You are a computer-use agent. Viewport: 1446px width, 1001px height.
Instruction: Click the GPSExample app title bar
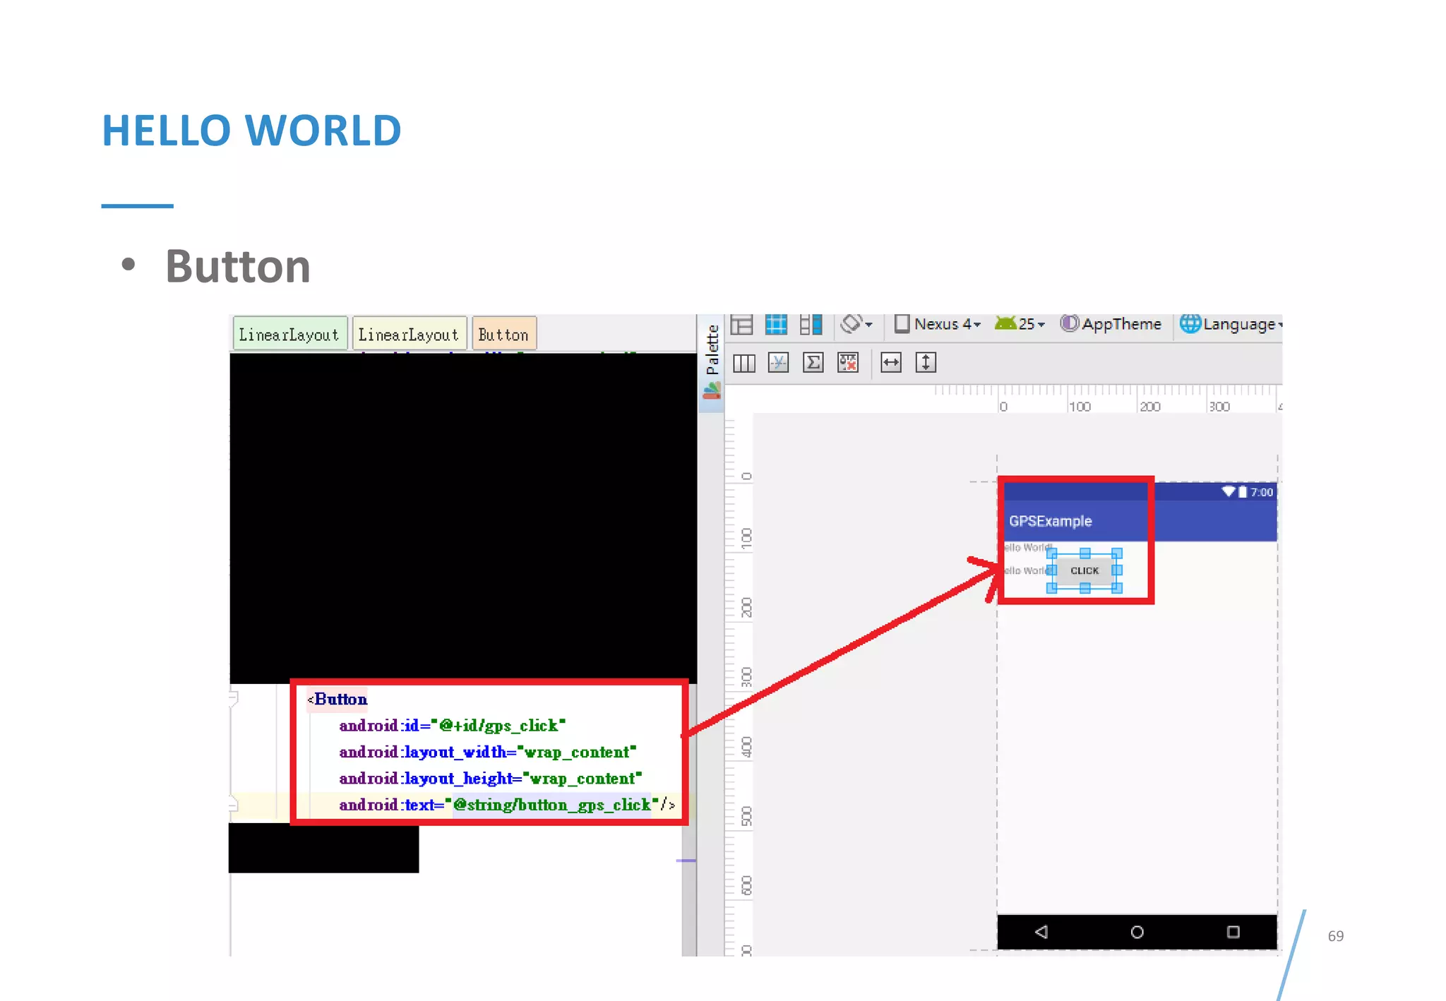pos(1140,521)
